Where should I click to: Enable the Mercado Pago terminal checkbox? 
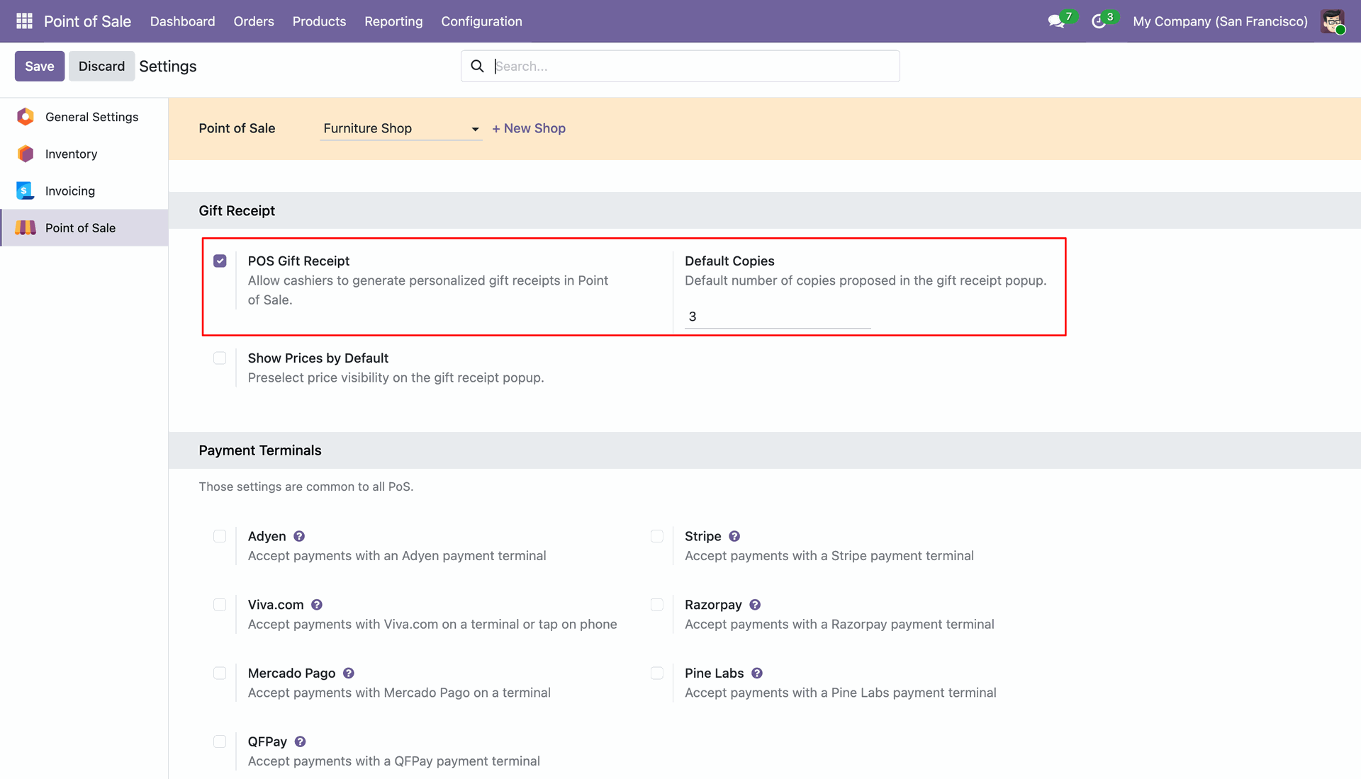pos(220,673)
